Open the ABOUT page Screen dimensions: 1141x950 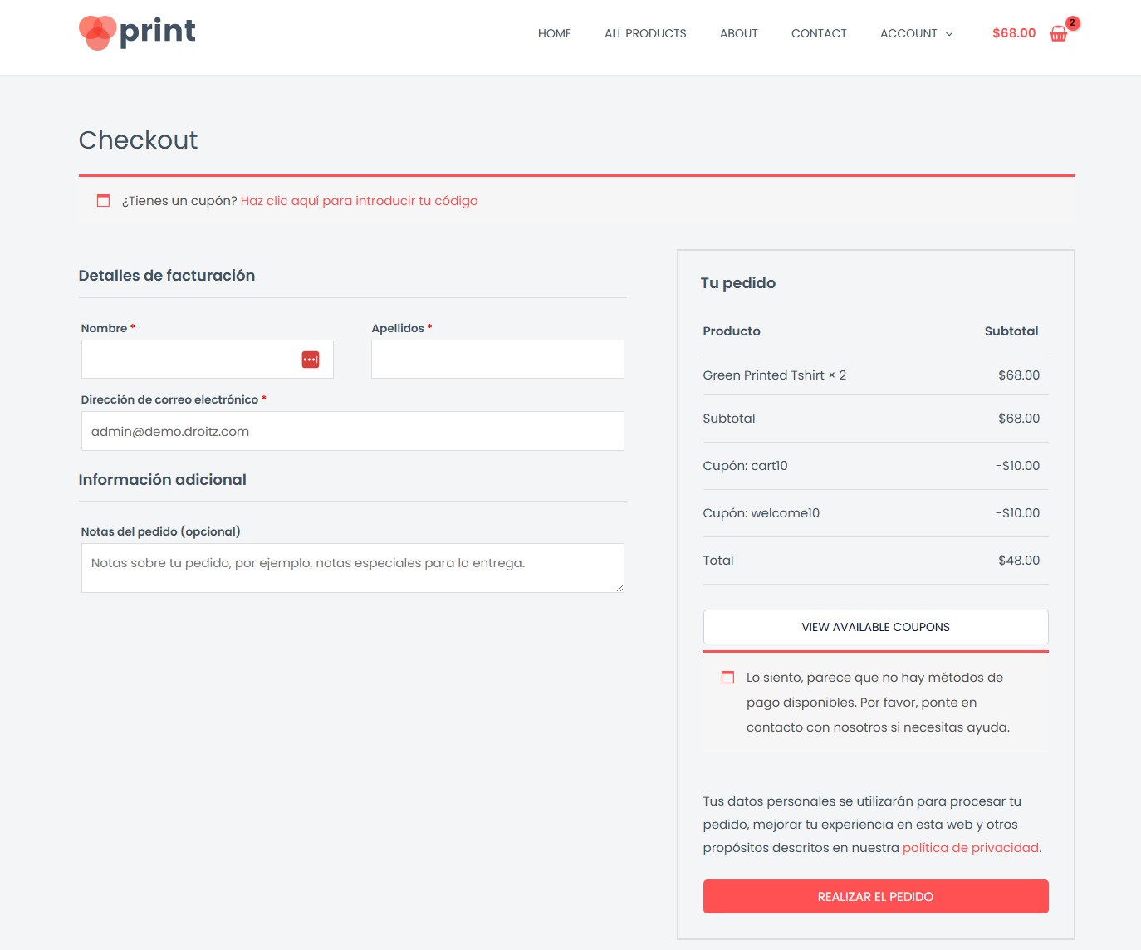coord(738,33)
